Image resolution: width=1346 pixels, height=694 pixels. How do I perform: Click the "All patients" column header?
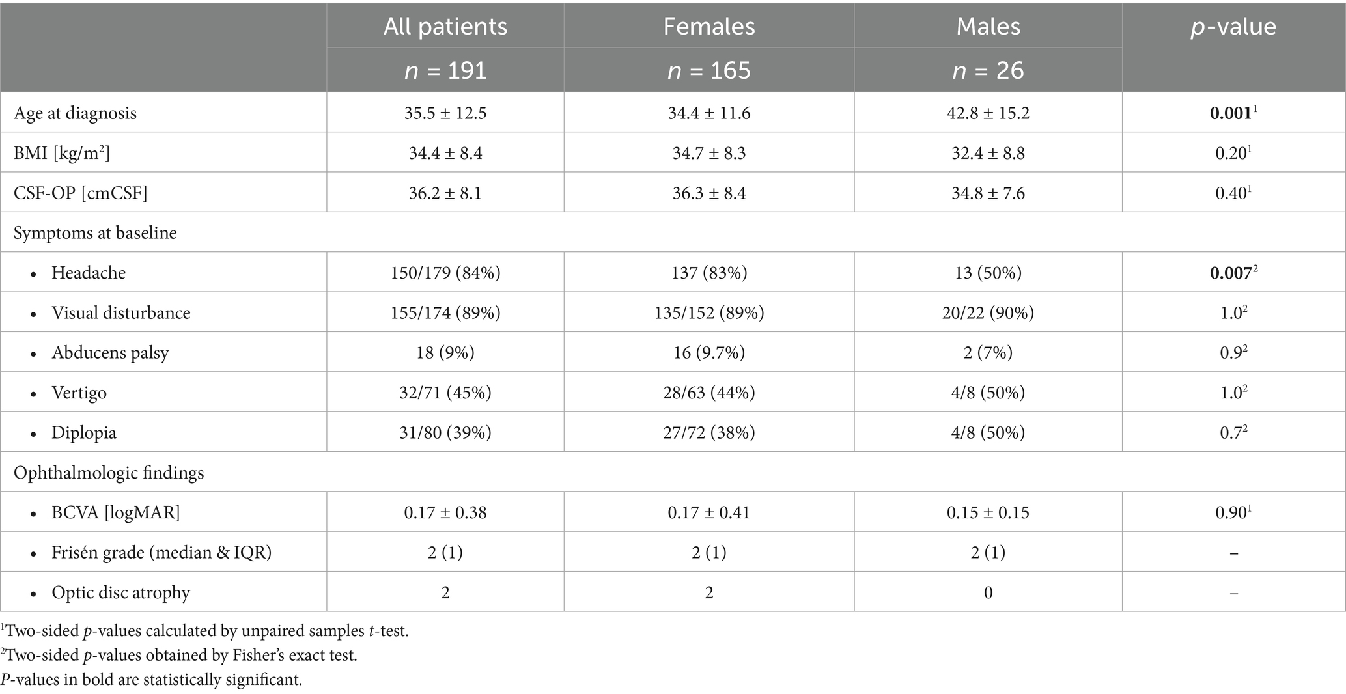click(445, 27)
